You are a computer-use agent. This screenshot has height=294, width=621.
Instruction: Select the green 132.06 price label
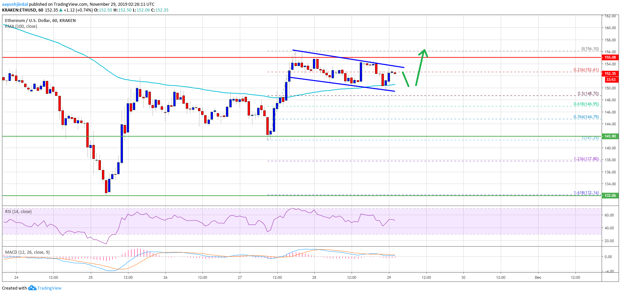(610, 195)
